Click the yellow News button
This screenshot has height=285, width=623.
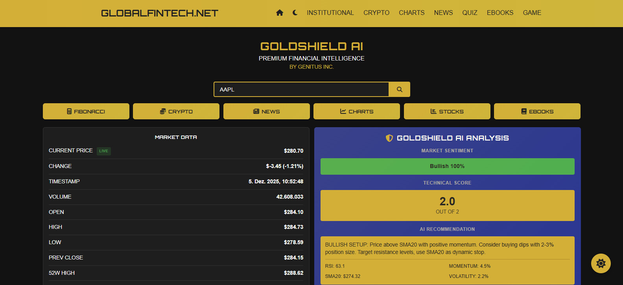(x=267, y=111)
